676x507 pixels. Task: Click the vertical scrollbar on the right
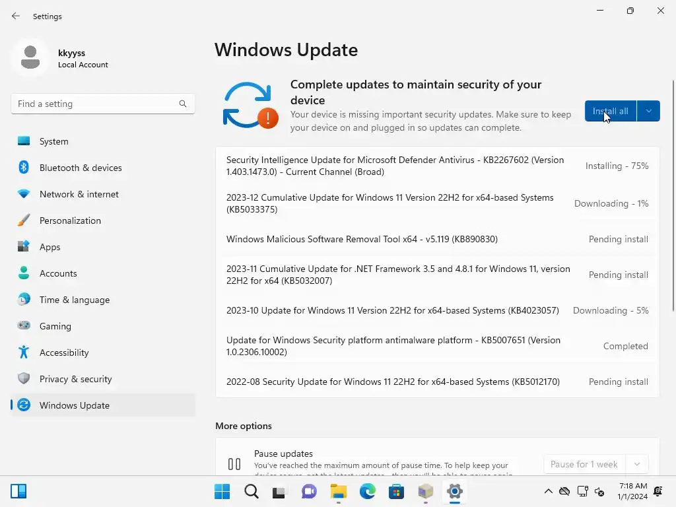pyautogui.click(x=673, y=195)
